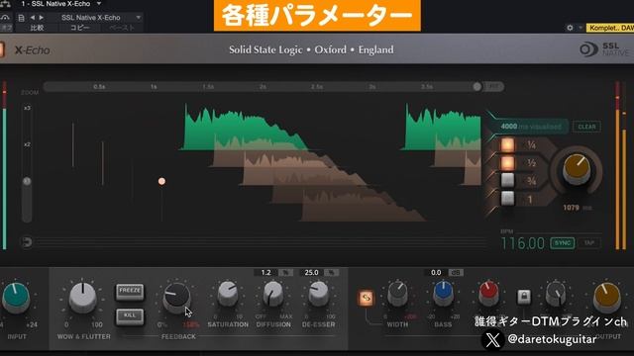Click the DE-ESSER value field 25.0
The width and height of the screenshot is (634, 356).
(x=311, y=273)
